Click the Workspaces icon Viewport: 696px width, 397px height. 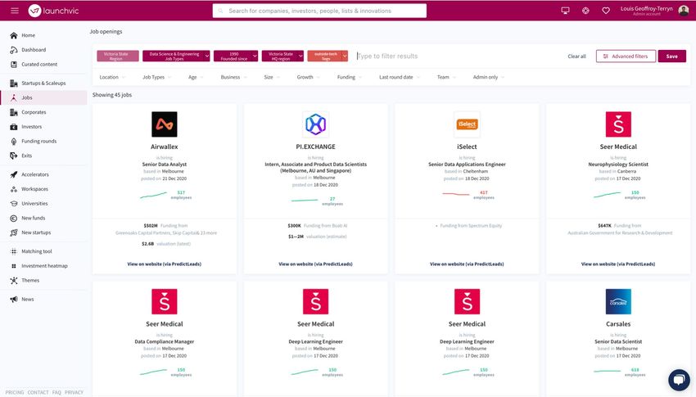tap(14, 189)
